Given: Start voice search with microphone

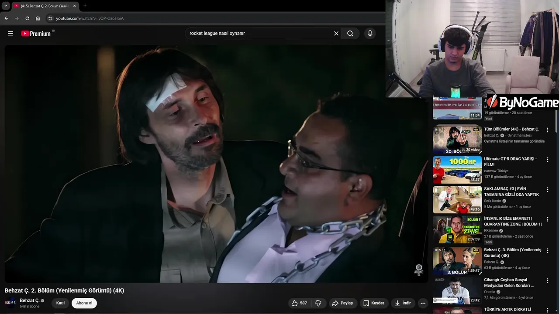Looking at the screenshot, I should [x=370, y=34].
